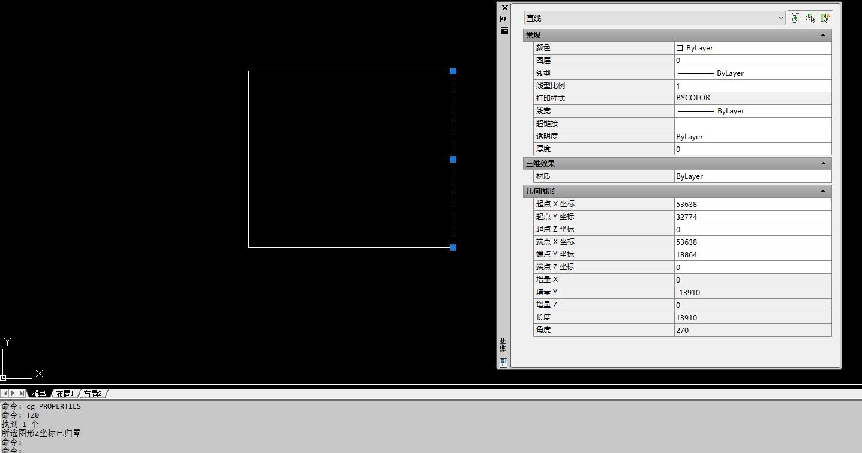
Task: Collapse the 常规 section
Action: pos(823,35)
